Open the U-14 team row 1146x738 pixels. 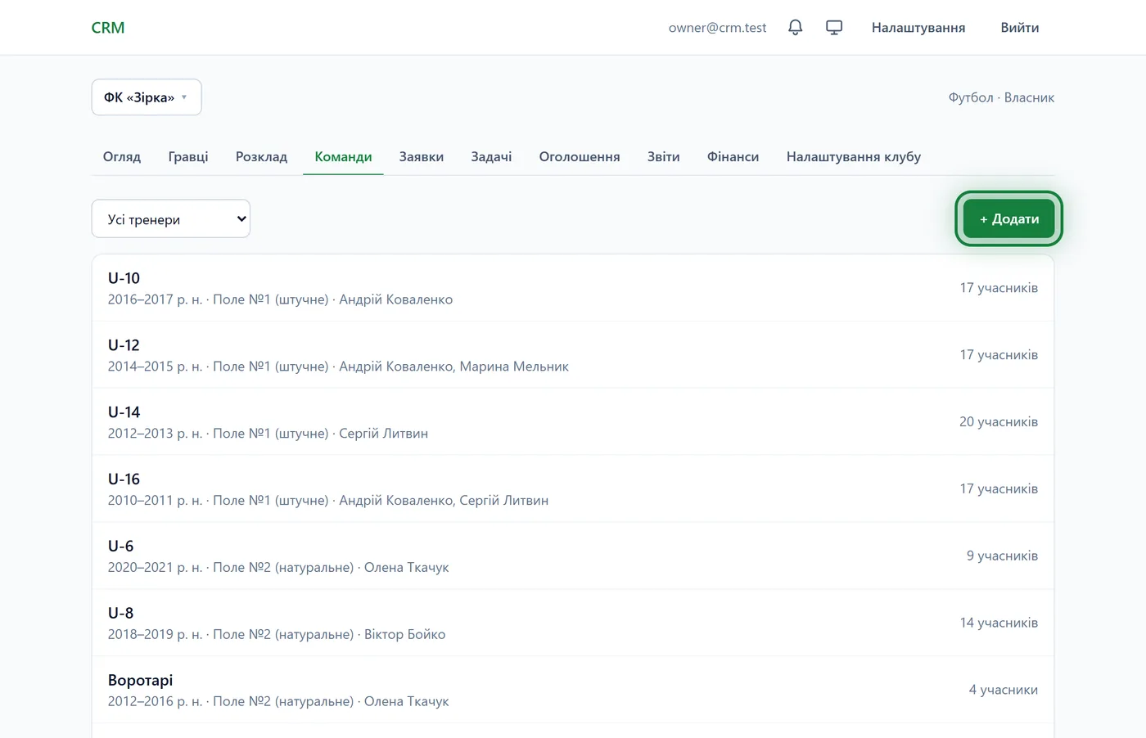click(573, 422)
